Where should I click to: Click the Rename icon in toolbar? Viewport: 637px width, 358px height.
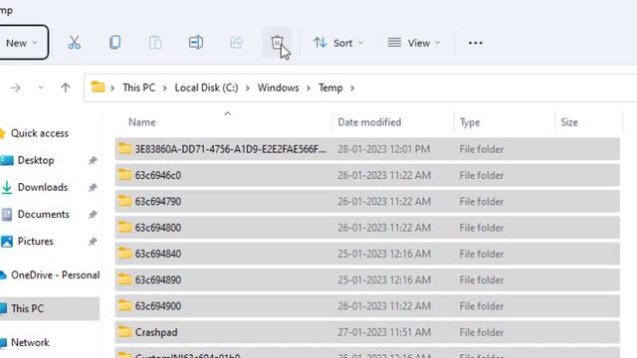(196, 43)
